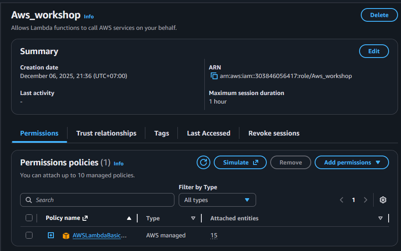Copy the role ARN with copy icon
The height and width of the screenshot is (251, 401).
(x=214, y=76)
